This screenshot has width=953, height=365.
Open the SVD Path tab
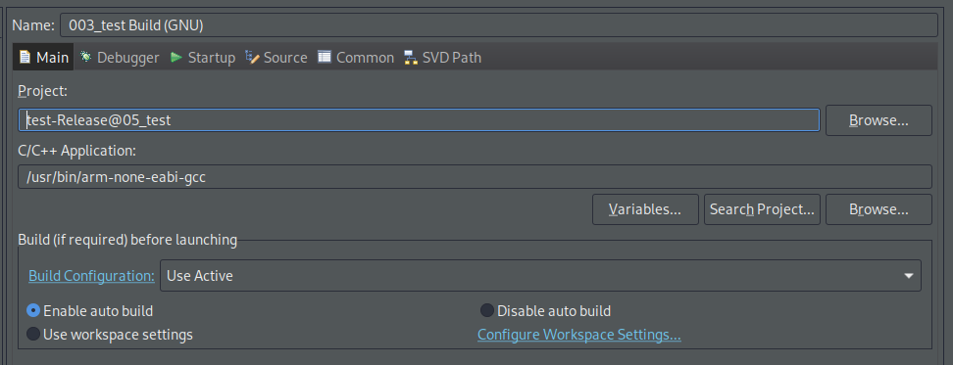click(x=443, y=57)
